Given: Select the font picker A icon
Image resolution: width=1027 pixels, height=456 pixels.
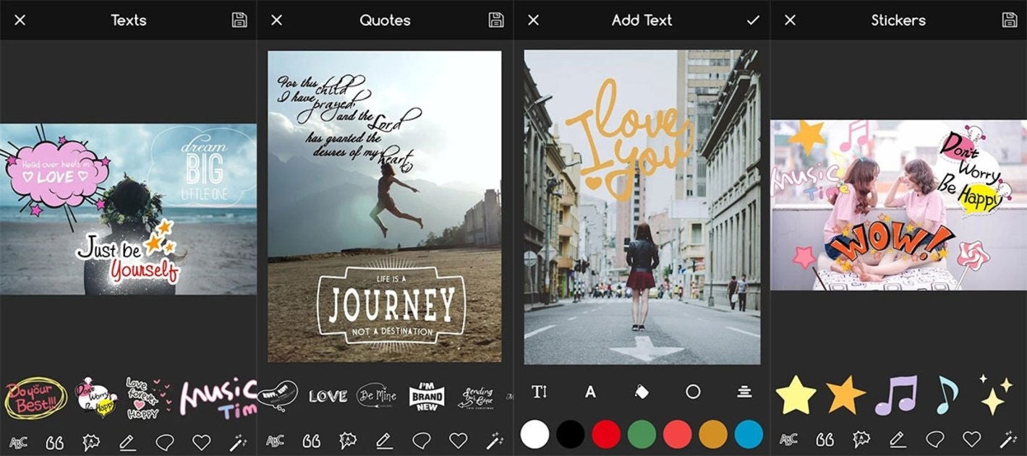Looking at the screenshot, I should (x=590, y=391).
